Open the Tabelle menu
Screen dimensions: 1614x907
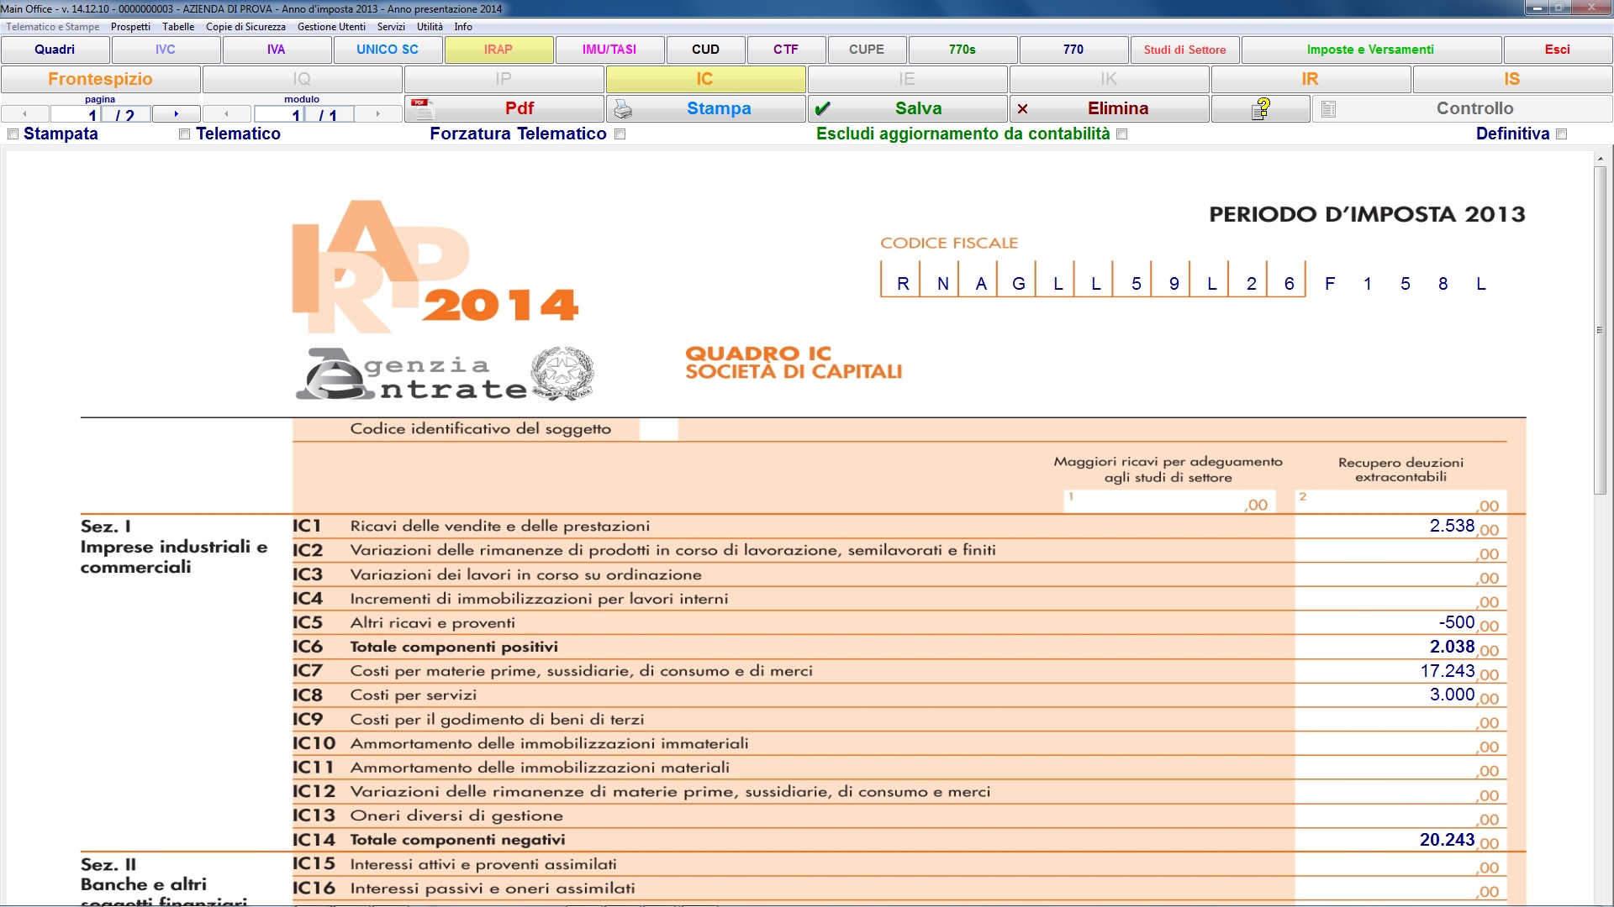178,27
